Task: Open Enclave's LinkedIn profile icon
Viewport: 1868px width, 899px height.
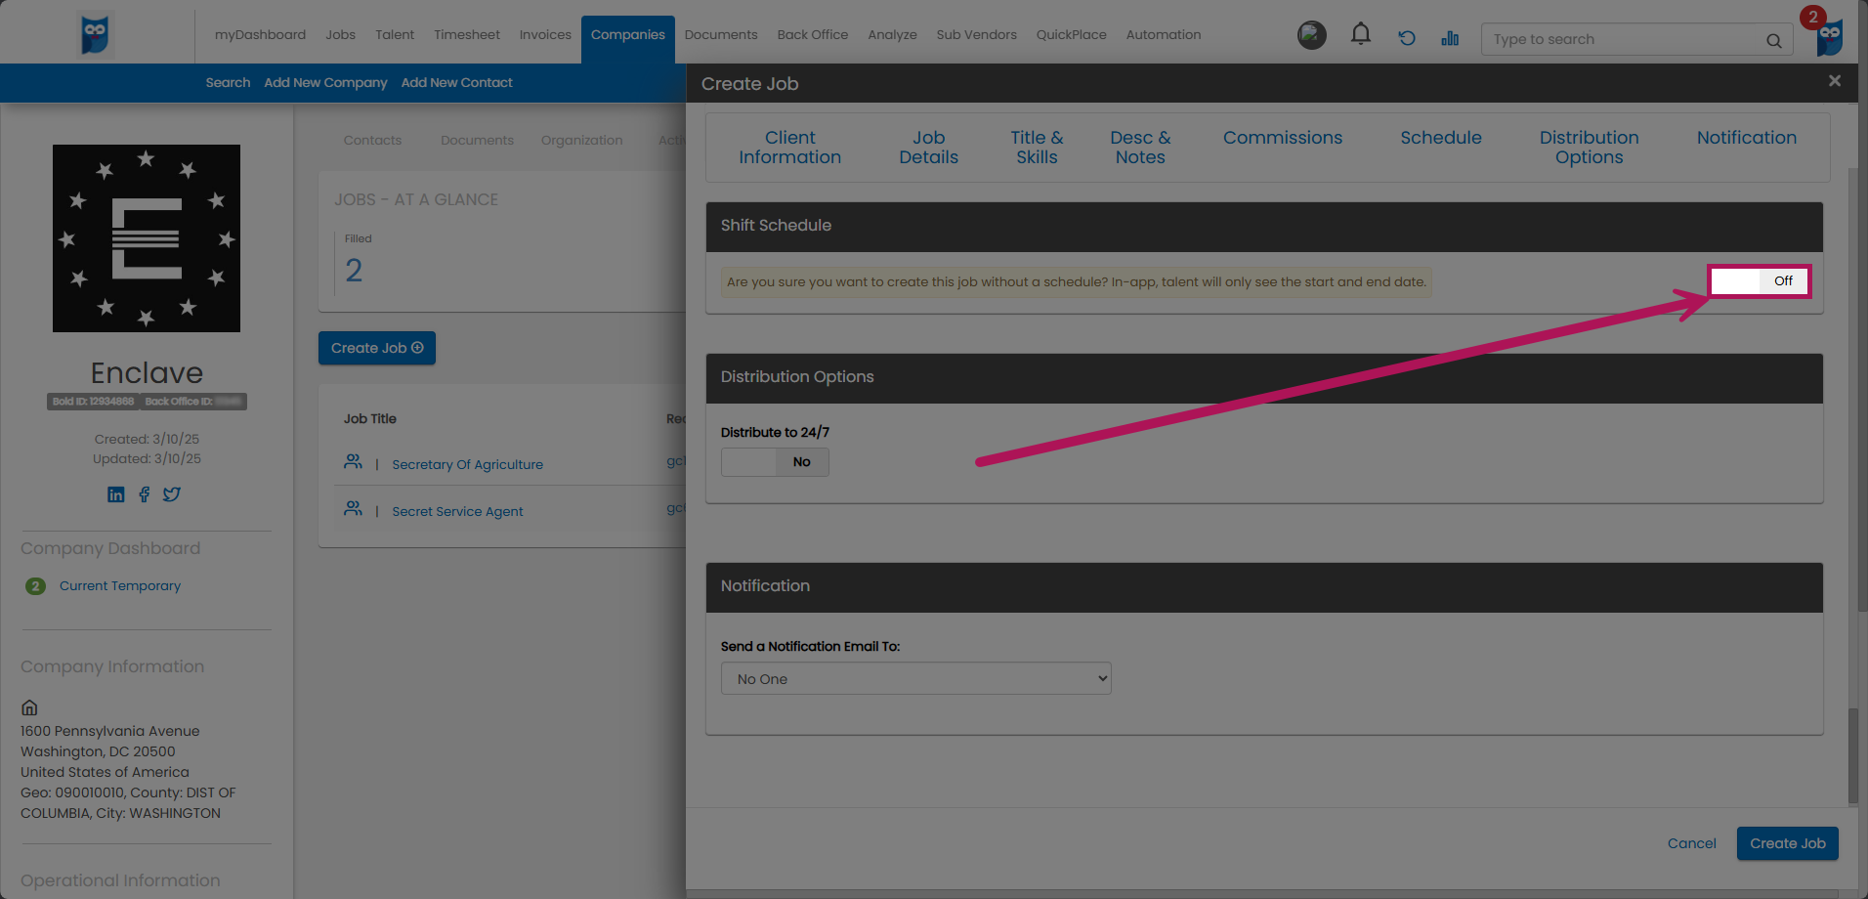Action: [x=116, y=494]
